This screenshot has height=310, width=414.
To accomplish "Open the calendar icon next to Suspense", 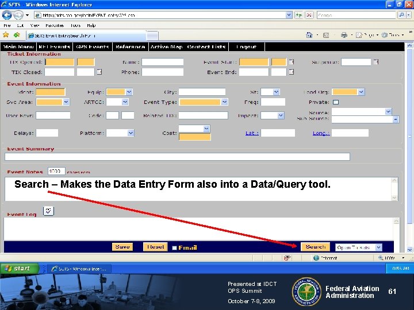I will point(376,62).
